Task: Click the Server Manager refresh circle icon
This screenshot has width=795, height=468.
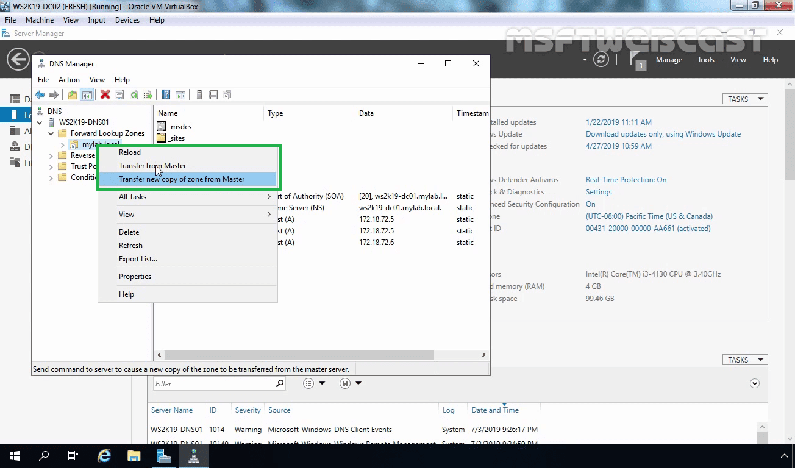Action: (x=601, y=59)
